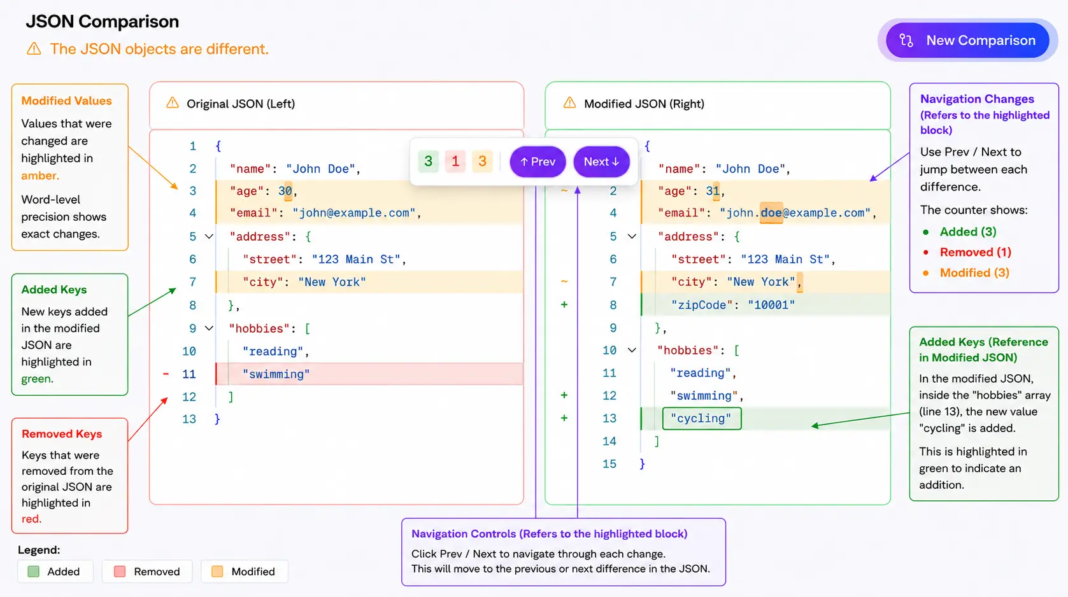The image size is (1068, 597).
Task: Click the "zipCode": "10001" line
Action: [x=765, y=305]
